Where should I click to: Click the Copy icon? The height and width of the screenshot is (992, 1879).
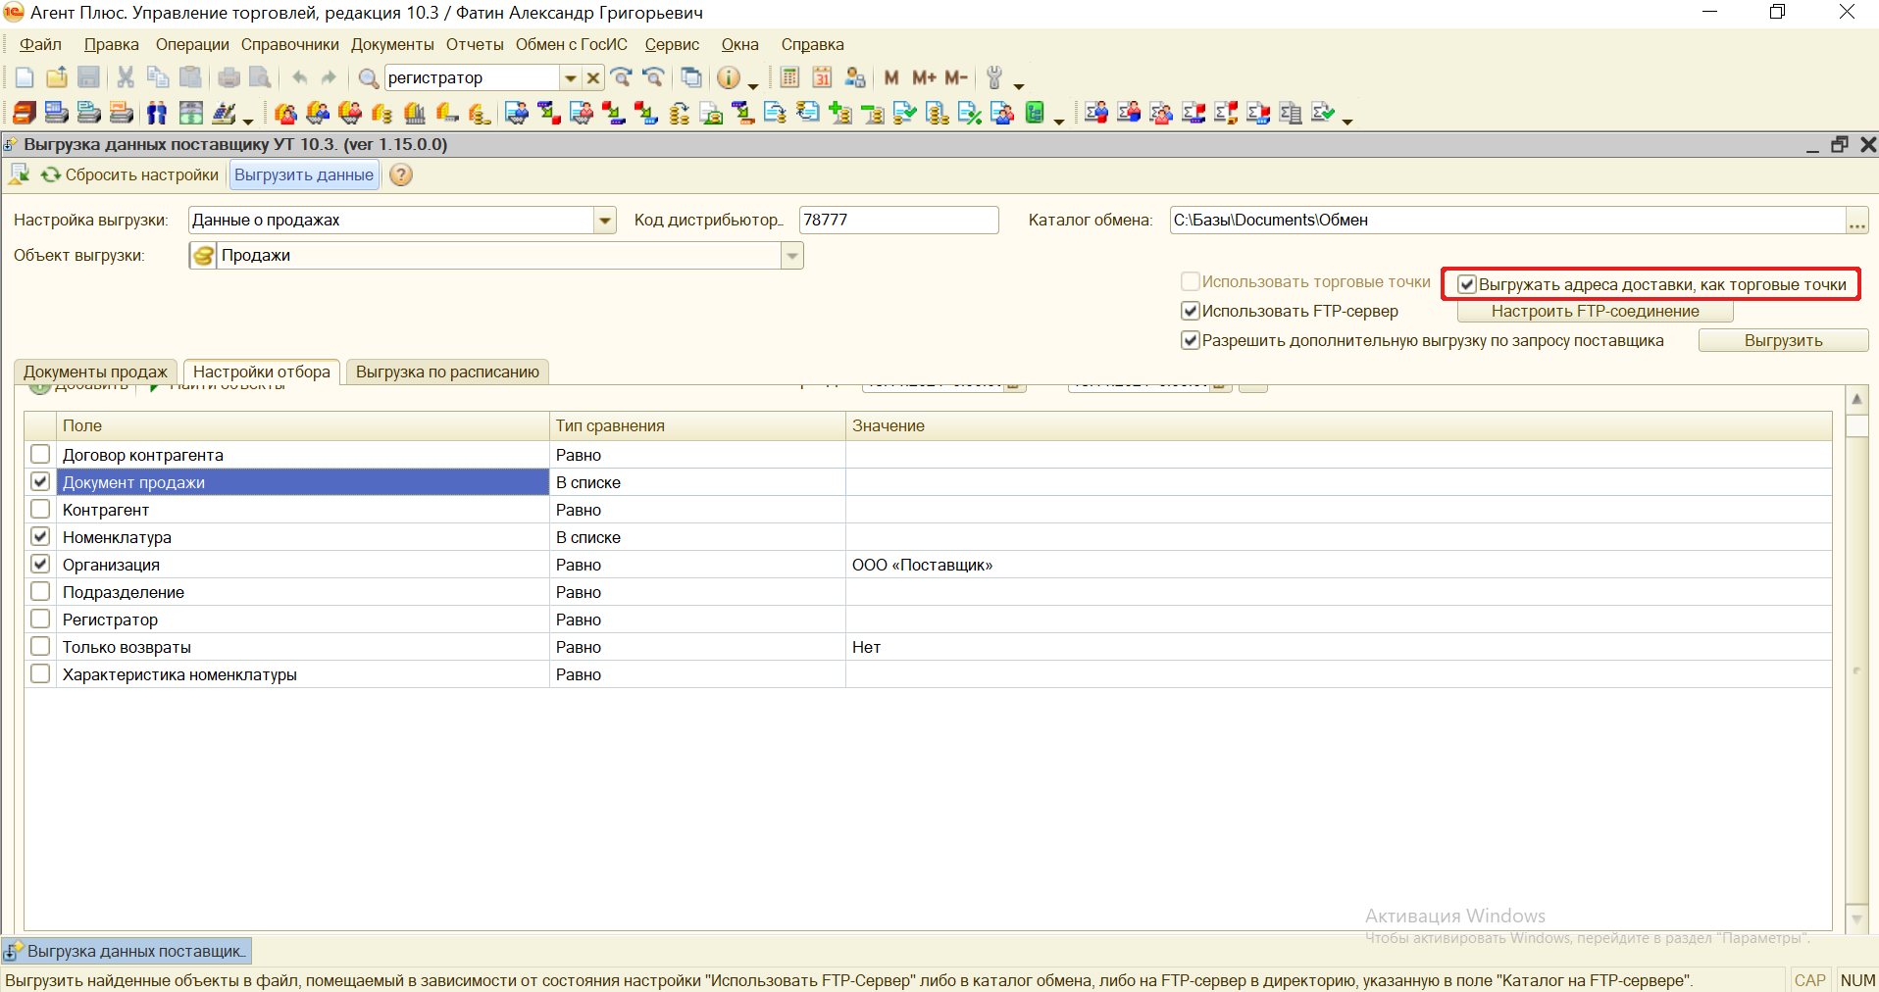click(157, 76)
